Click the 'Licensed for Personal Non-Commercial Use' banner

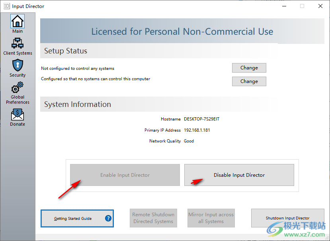[x=182, y=32]
